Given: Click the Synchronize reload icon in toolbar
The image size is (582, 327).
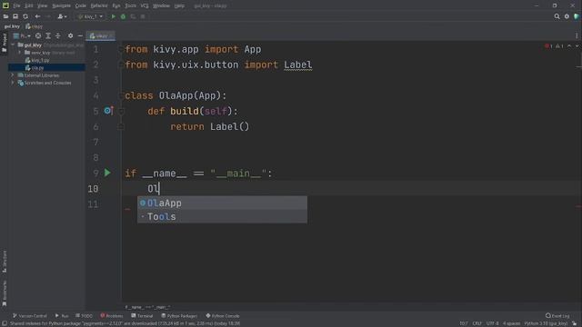Looking at the screenshot, I should click(x=25, y=16).
